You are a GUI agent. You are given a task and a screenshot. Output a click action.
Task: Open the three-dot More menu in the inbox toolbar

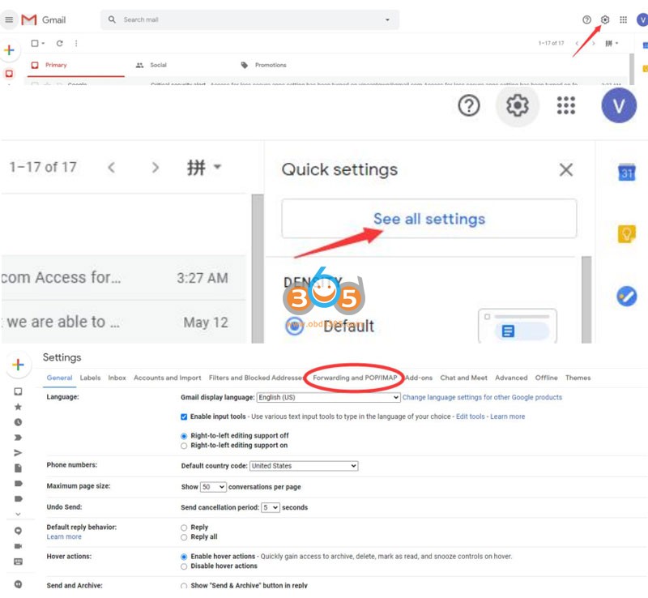[x=76, y=43]
